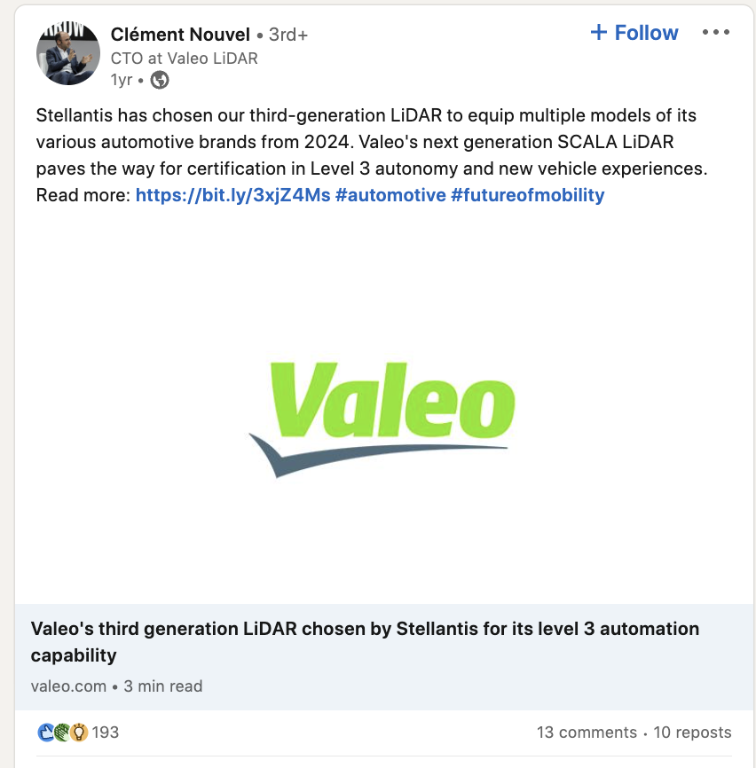This screenshot has width=756, height=768.
Task: Open the bit.ly link in the post
Action: point(232,195)
